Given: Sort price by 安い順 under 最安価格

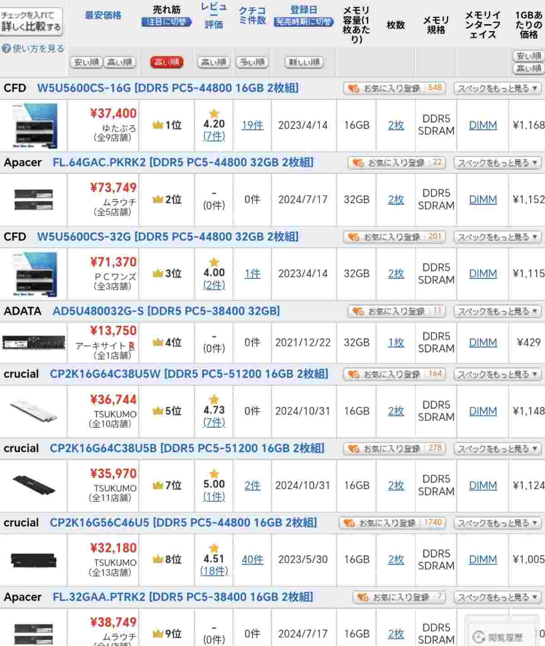Looking at the screenshot, I should point(86,62).
